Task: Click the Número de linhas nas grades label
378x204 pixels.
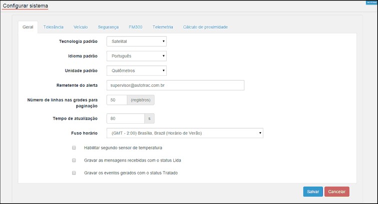Action: [63, 103]
